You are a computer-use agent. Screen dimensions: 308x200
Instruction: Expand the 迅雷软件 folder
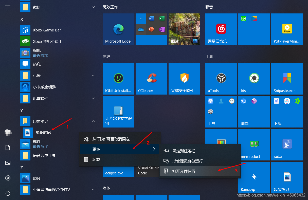click(x=58, y=98)
